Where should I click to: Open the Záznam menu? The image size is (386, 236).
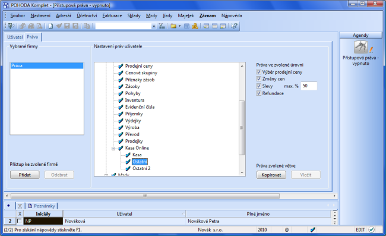coord(207,15)
